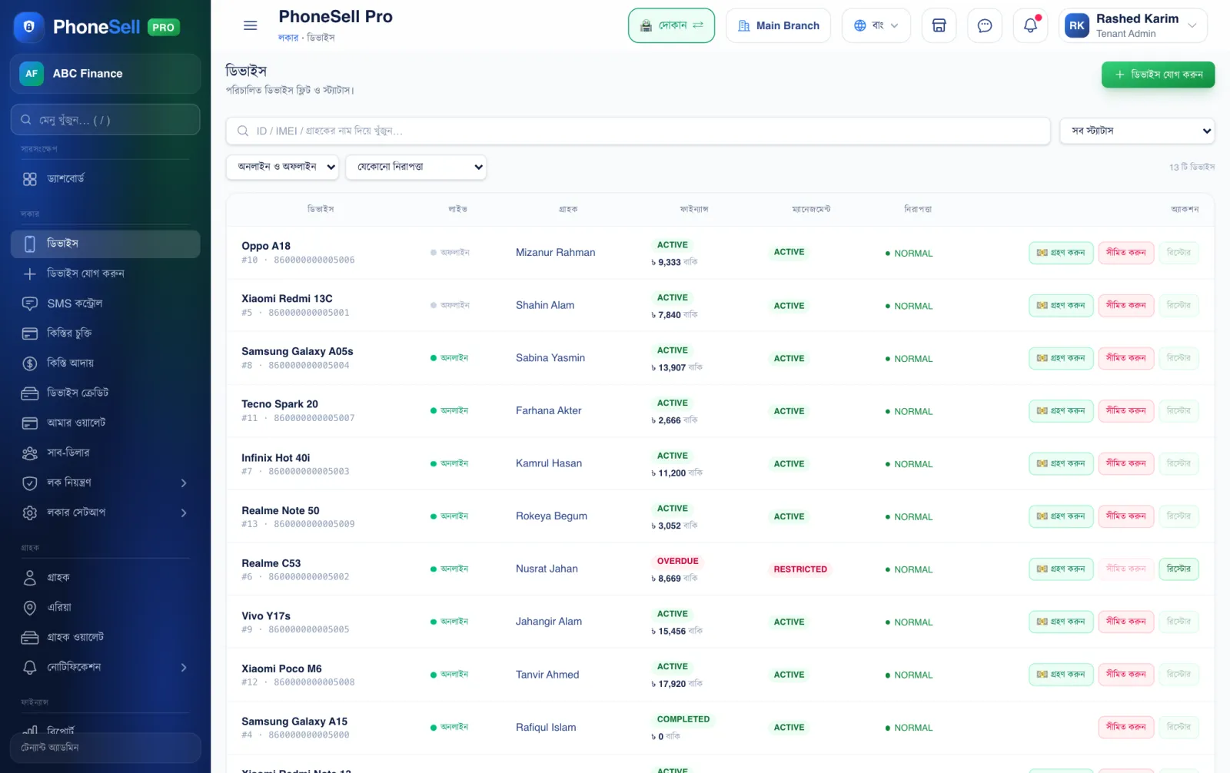
Task: Open the any-security filter dropdown
Action: pyautogui.click(x=416, y=167)
